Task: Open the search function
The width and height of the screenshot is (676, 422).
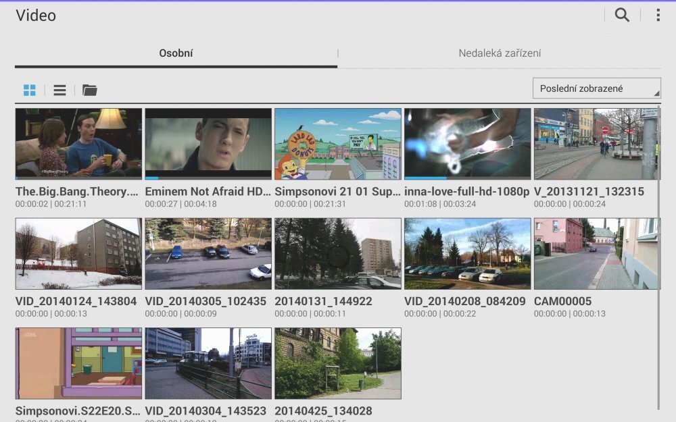Action: point(621,15)
